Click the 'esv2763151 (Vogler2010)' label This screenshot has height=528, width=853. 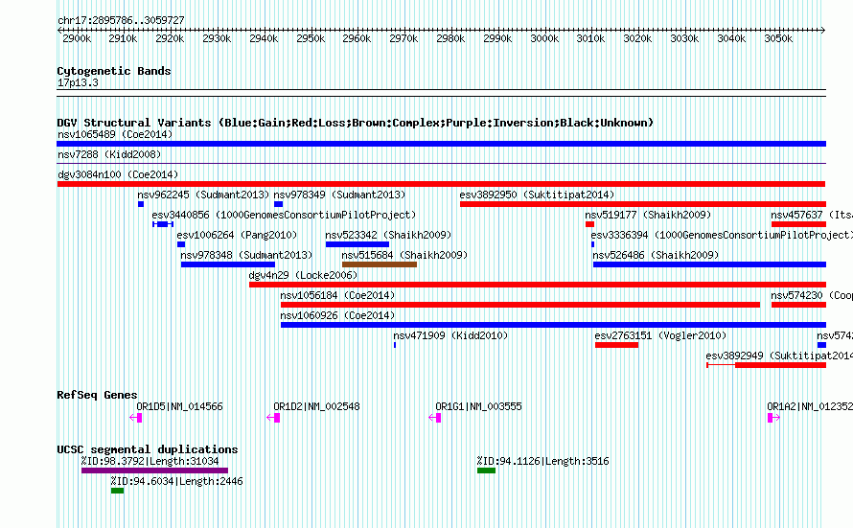[660, 335]
